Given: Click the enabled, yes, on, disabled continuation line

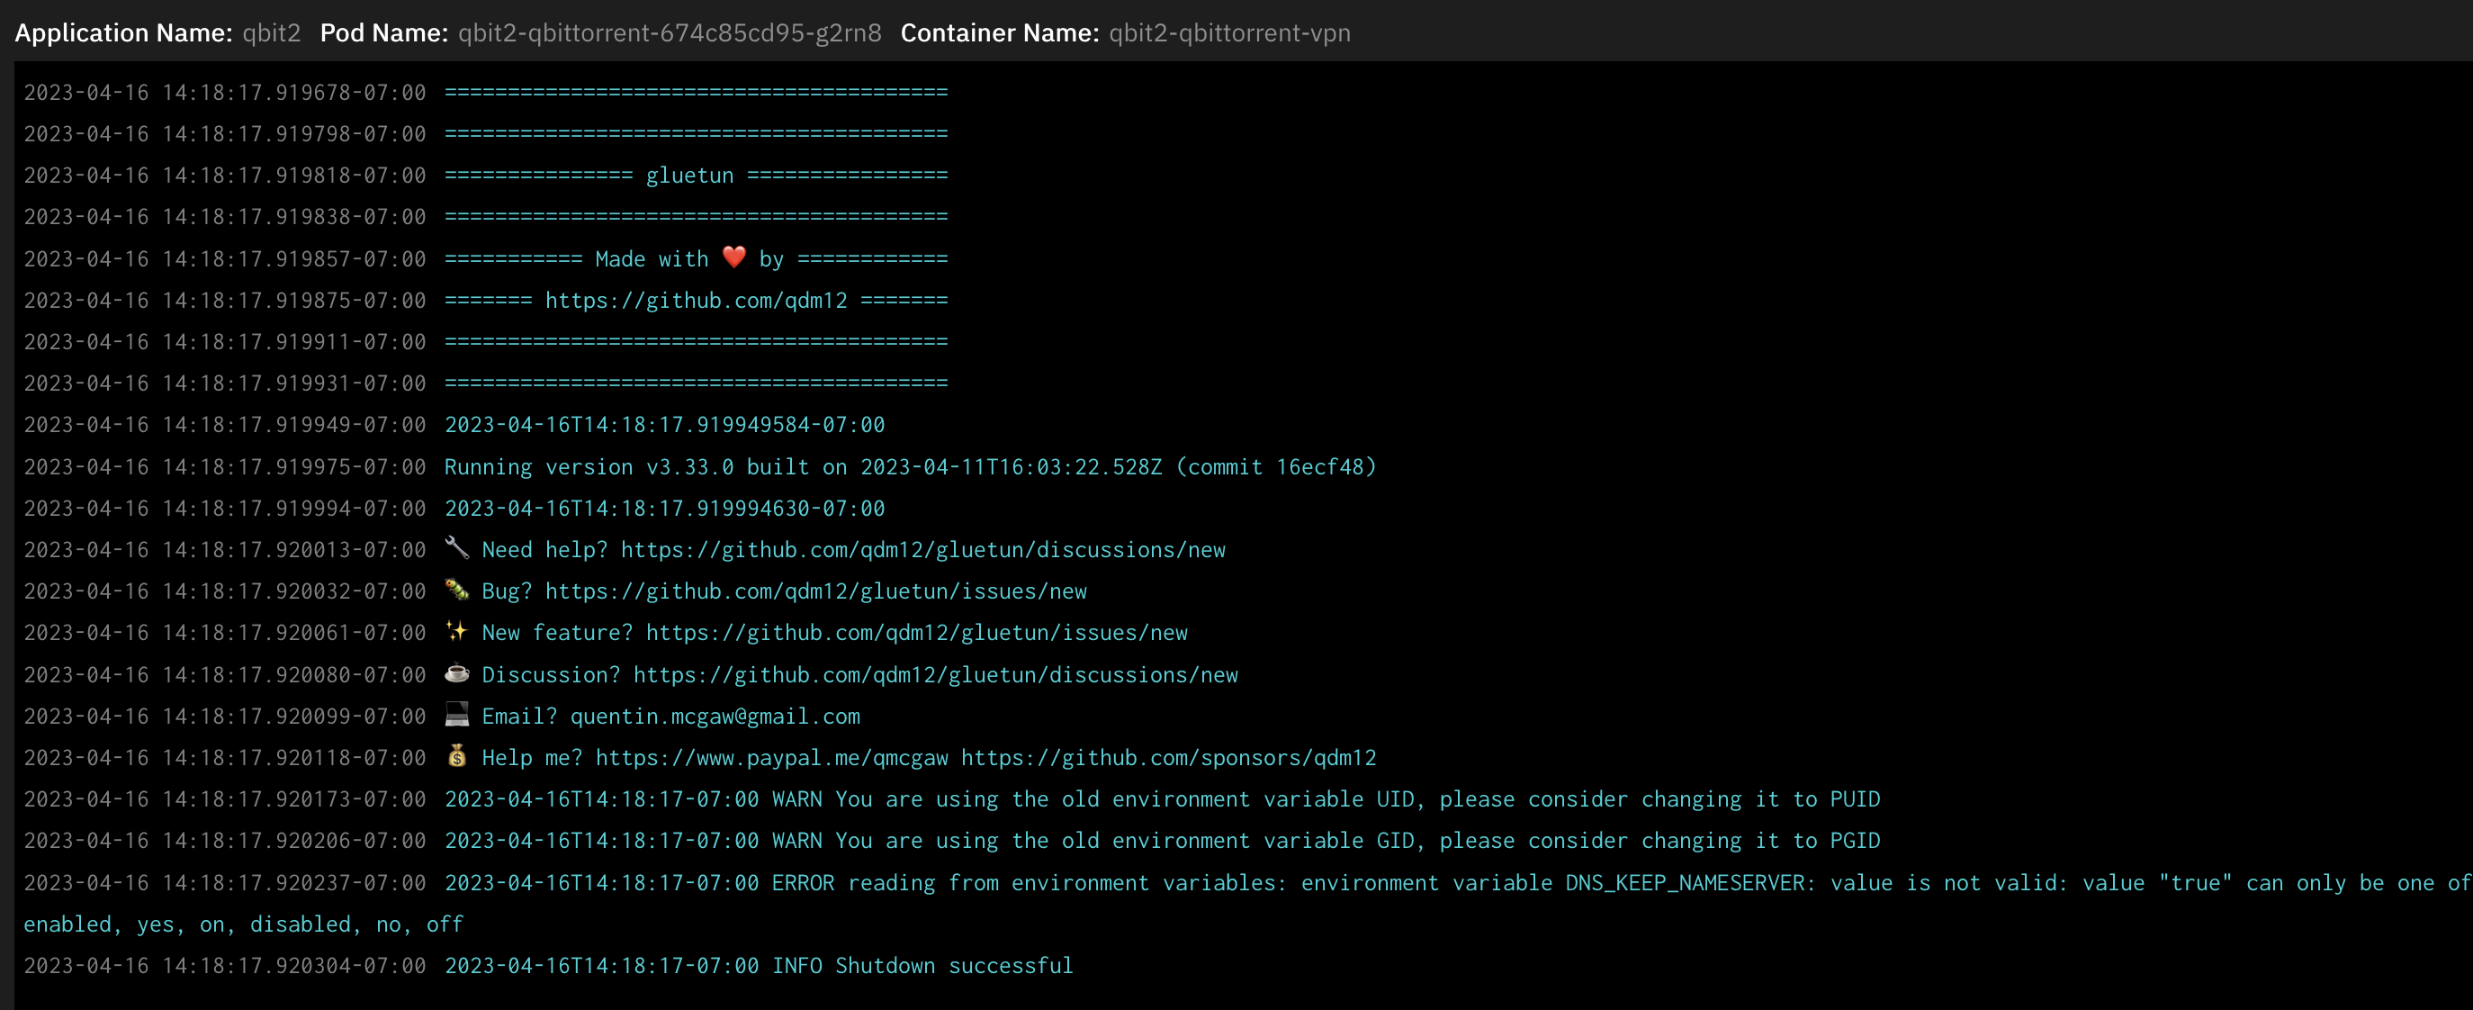Looking at the screenshot, I should pos(243,924).
